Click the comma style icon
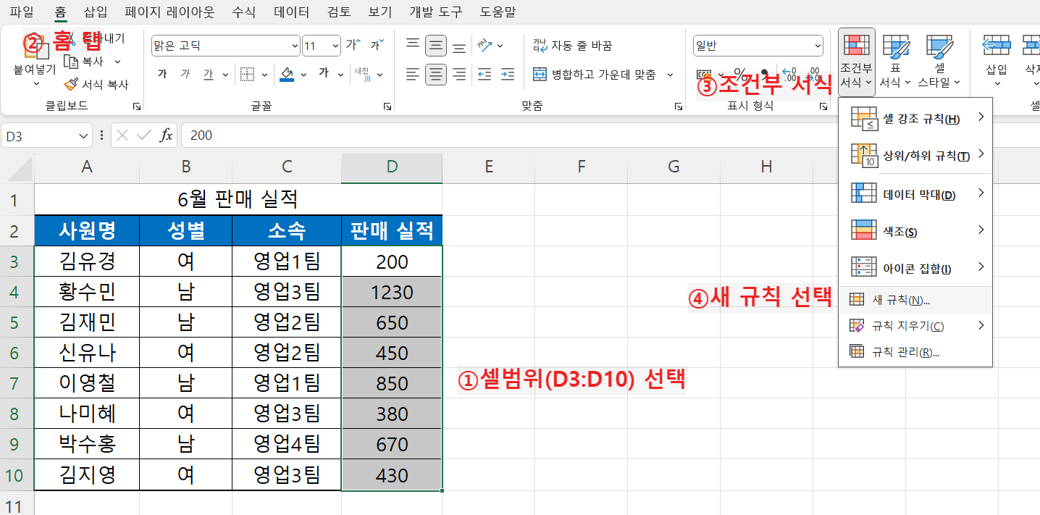The height and width of the screenshot is (515, 1040). click(x=764, y=75)
